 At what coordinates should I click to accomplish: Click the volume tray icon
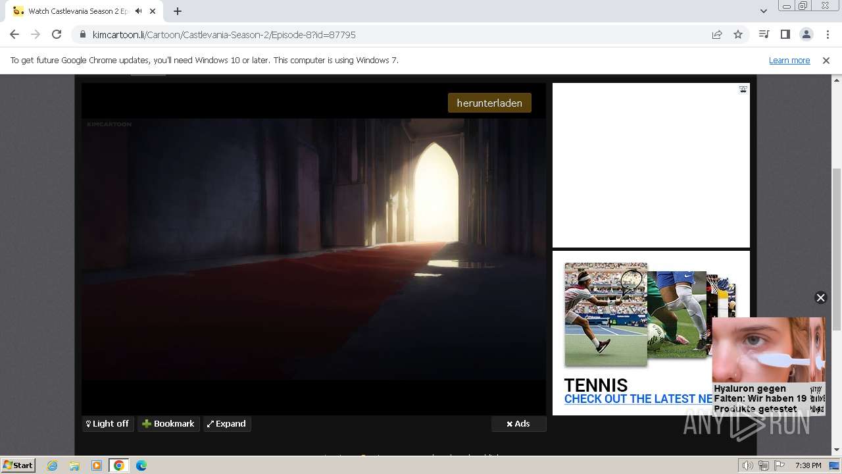point(748,465)
